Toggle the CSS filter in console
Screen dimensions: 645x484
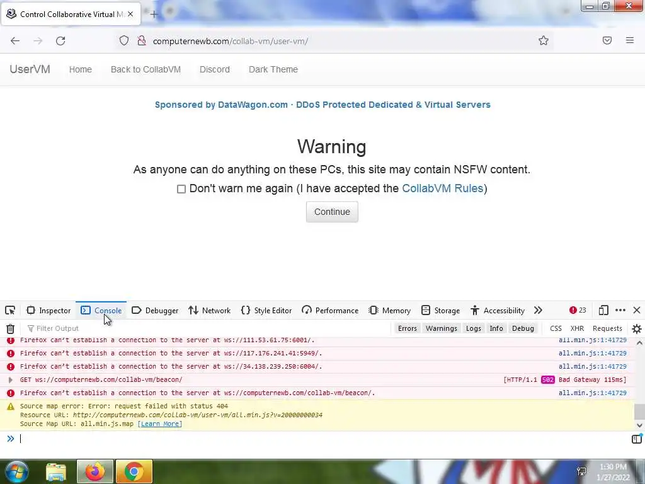pyautogui.click(x=556, y=328)
